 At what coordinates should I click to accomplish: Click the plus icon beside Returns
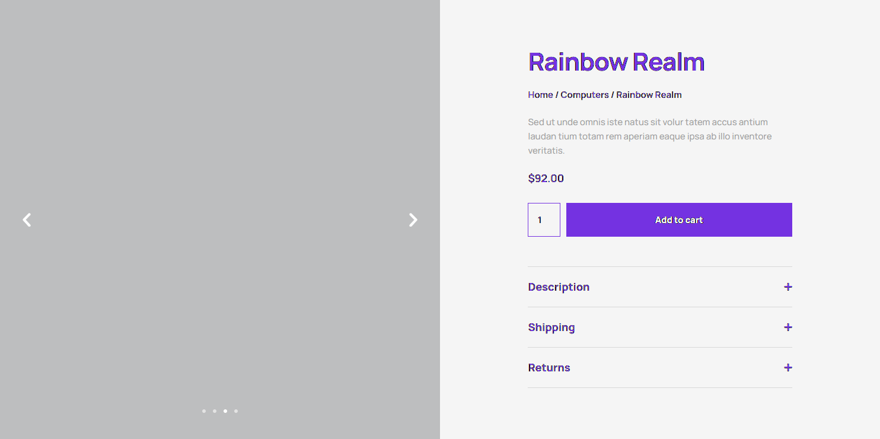point(787,368)
